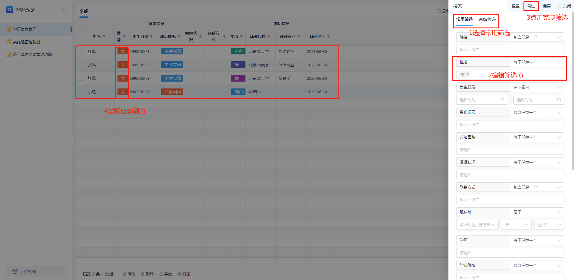This screenshot has height=280, width=574.
Task: Open 学历信息管理 menu item
Action: pyautogui.click(x=36, y=29)
